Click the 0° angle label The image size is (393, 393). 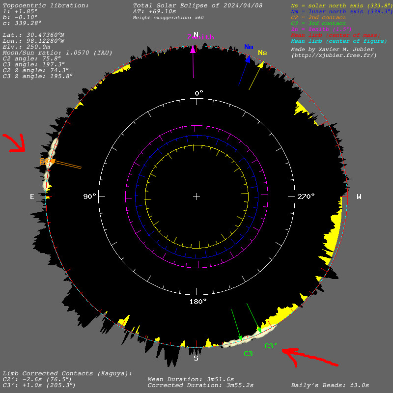point(198,93)
